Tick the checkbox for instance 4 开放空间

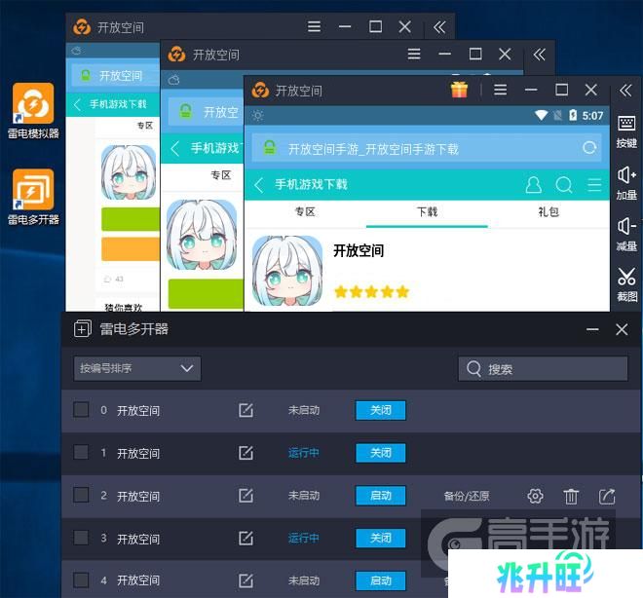(81, 579)
